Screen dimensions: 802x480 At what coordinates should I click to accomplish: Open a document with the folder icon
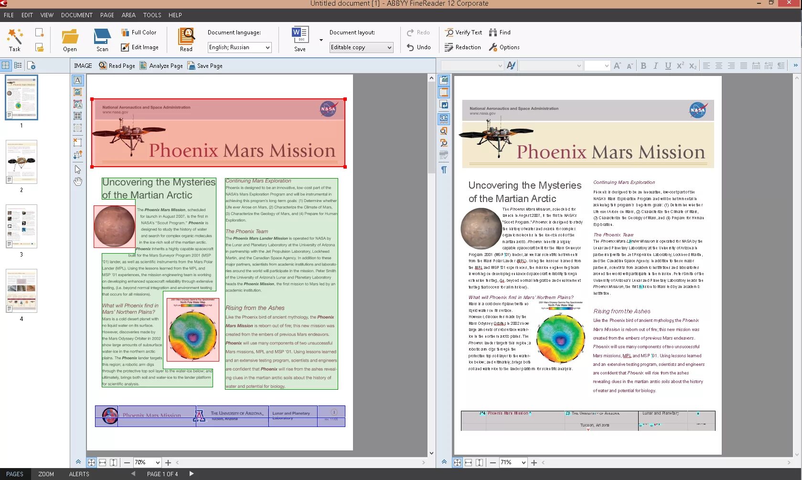[x=70, y=40]
